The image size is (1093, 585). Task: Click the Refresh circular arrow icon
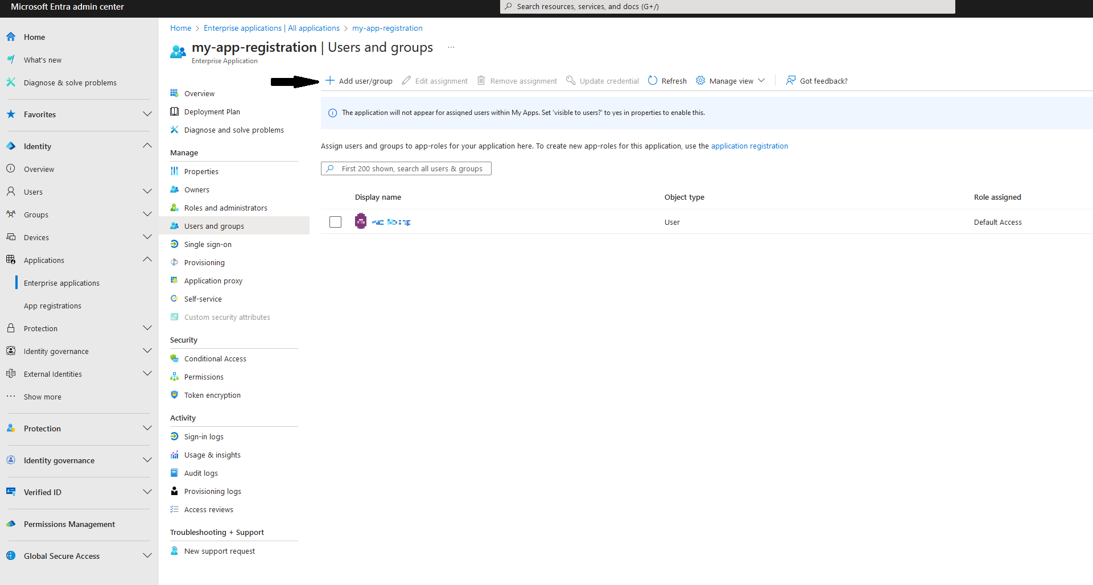653,80
